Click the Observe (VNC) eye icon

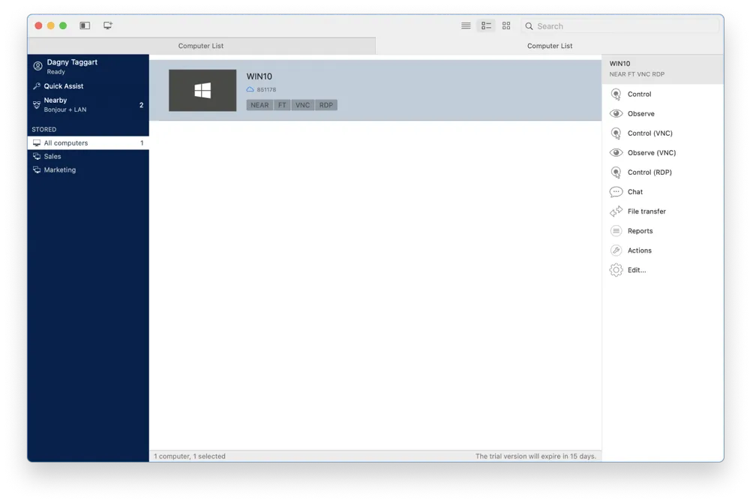tap(616, 153)
